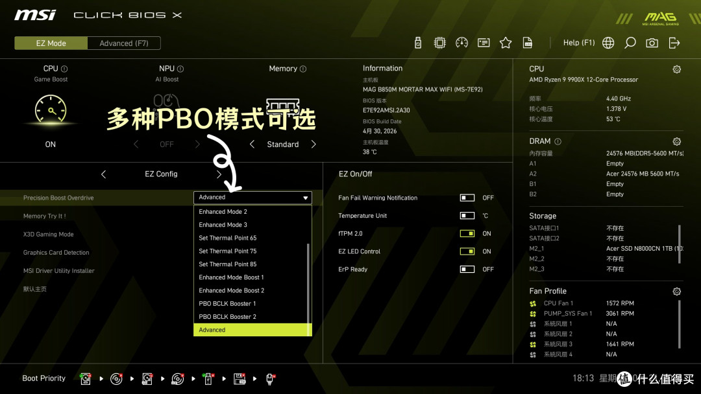Click the Storage list scrollbar

click(x=680, y=244)
